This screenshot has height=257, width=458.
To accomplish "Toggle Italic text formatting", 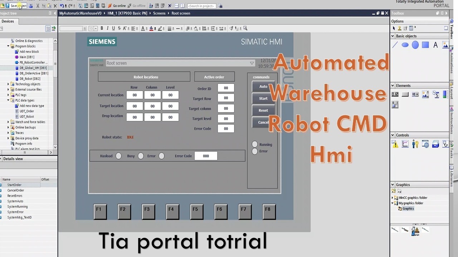I will tap(108, 28).
